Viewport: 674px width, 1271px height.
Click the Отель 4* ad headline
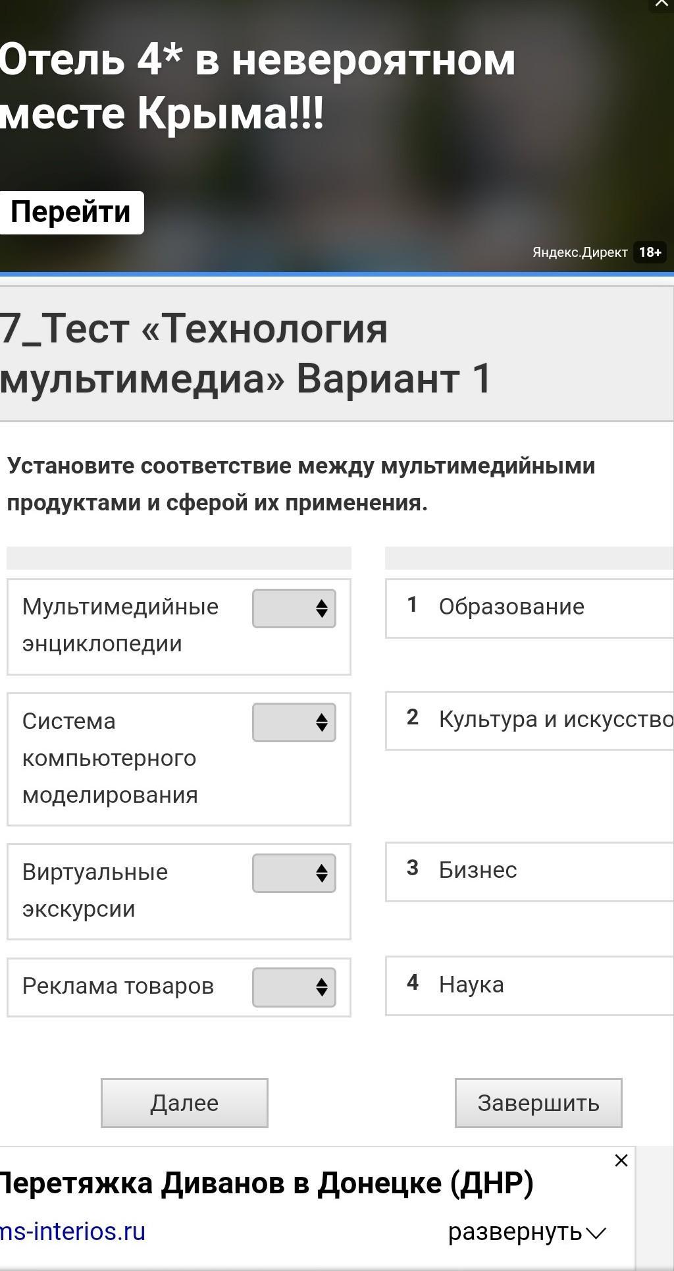[x=257, y=86]
